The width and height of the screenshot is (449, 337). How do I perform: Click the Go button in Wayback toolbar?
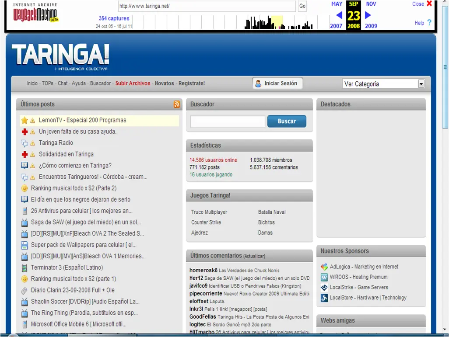point(302,6)
